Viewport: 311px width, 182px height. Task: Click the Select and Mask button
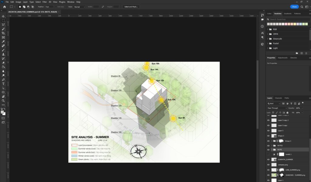tap(131, 7)
